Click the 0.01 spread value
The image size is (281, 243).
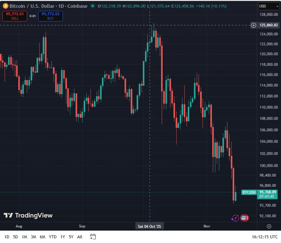[x=32, y=16]
